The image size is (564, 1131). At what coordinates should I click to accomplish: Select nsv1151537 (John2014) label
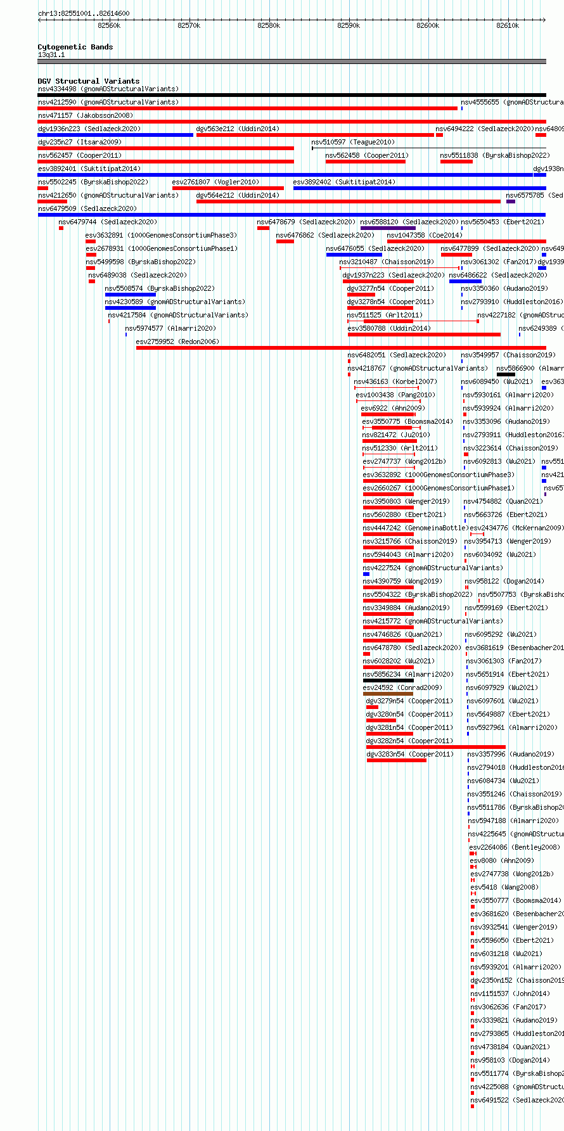click(x=511, y=994)
